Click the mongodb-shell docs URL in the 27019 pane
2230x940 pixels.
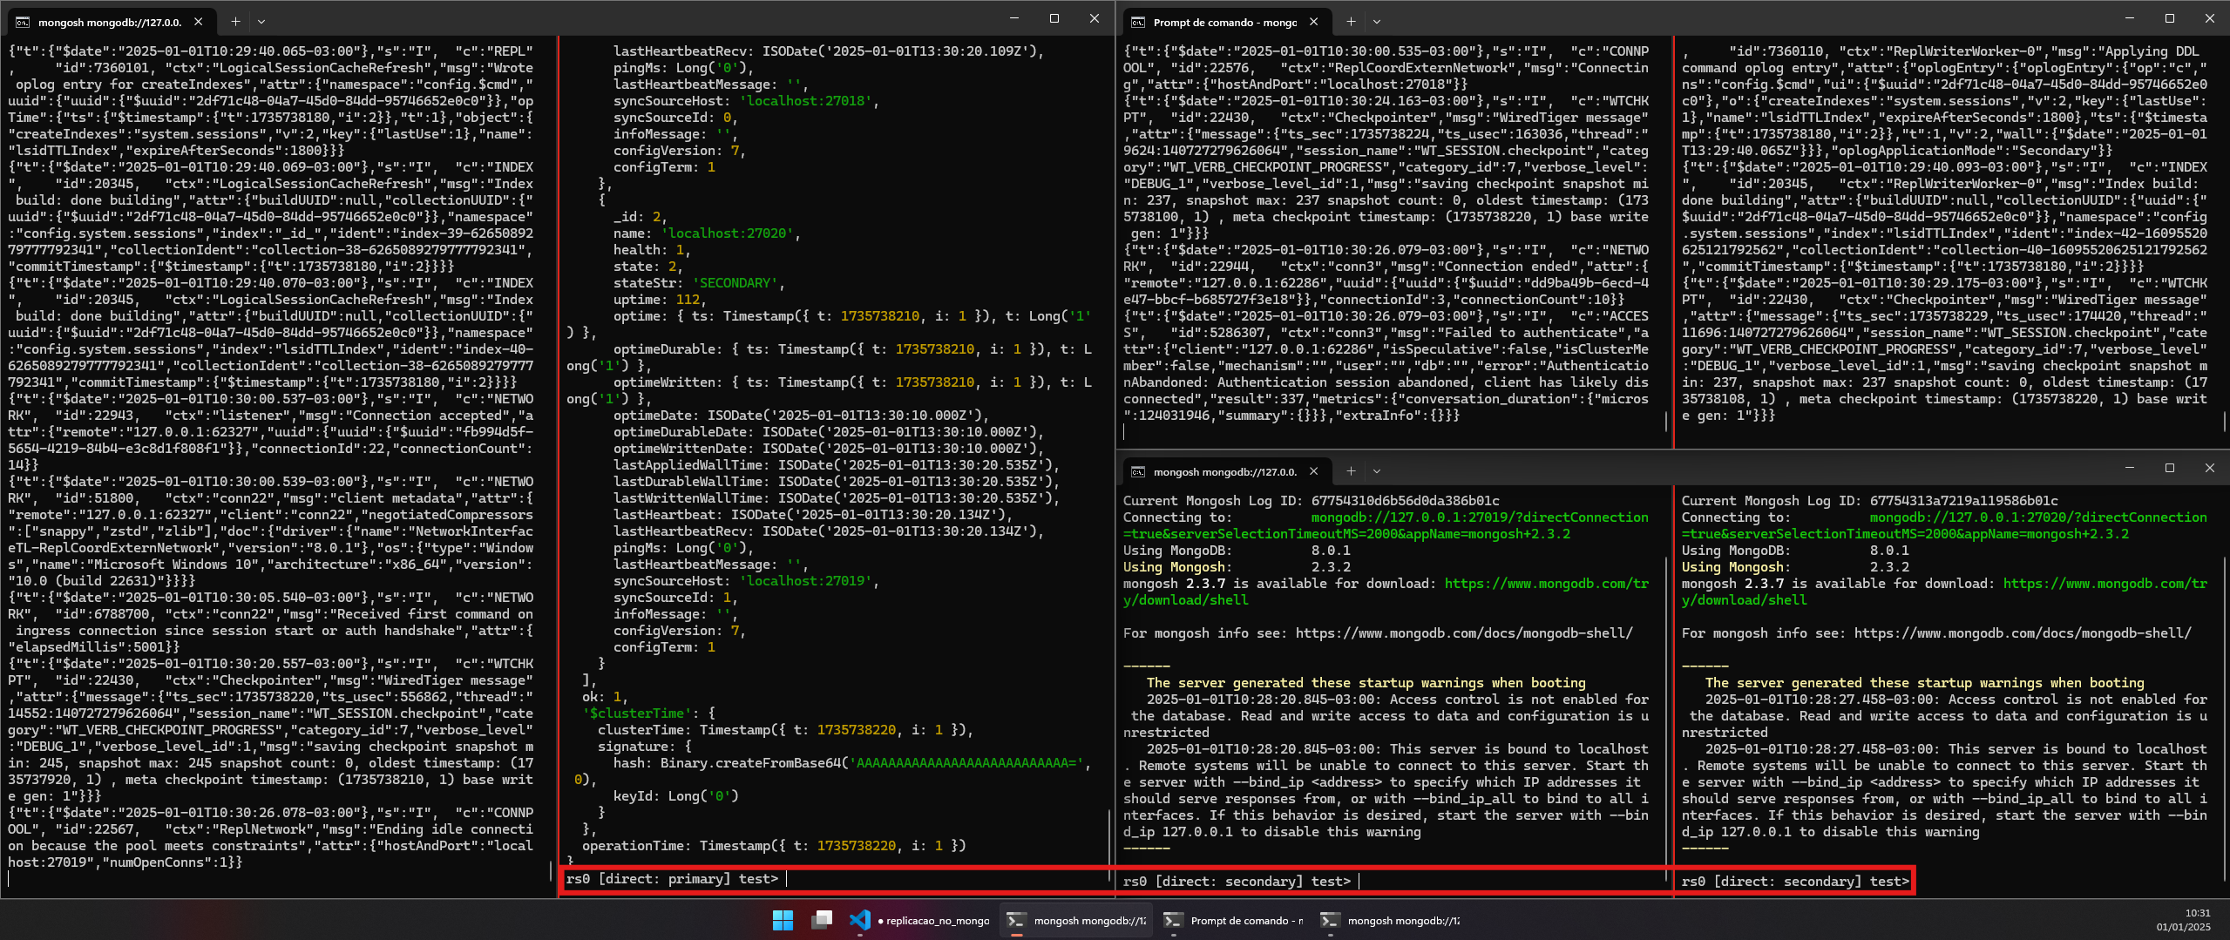coord(1465,633)
